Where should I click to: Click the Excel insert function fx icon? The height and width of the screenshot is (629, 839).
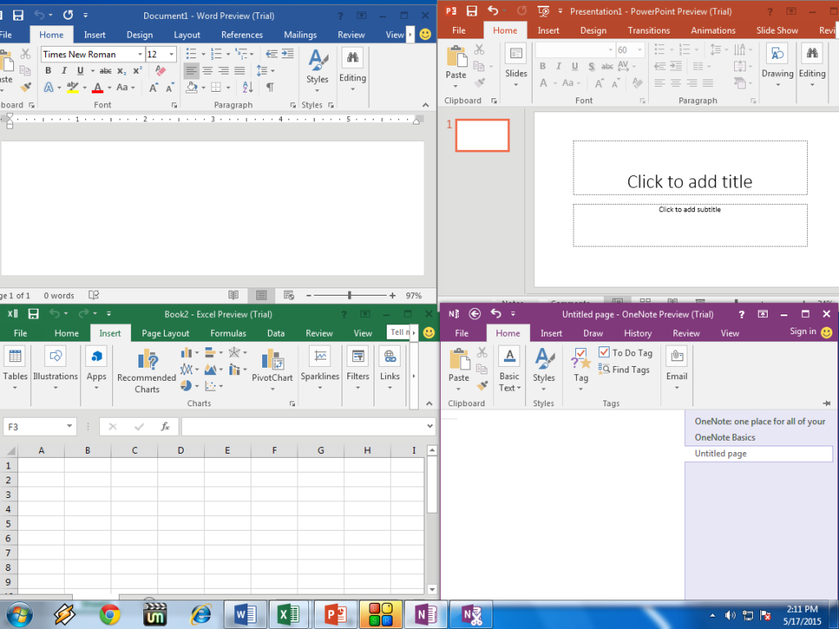pos(165,427)
